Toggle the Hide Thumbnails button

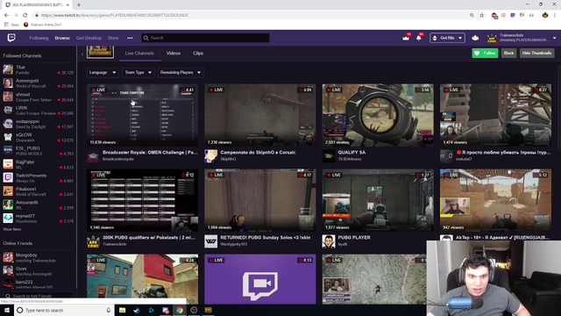click(x=536, y=53)
